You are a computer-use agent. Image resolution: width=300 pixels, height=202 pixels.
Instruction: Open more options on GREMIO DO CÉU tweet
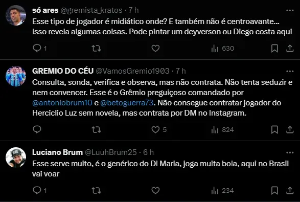point(290,71)
